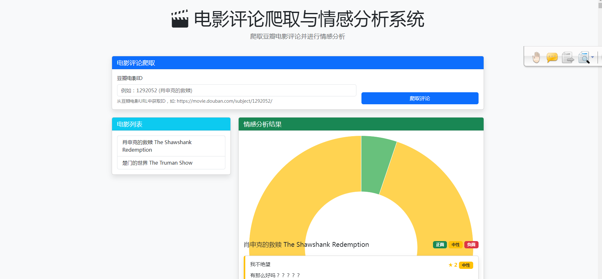The height and width of the screenshot is (279, 602).
Task: Click the 豆瓣电影ID label
Action: point(130,78)
